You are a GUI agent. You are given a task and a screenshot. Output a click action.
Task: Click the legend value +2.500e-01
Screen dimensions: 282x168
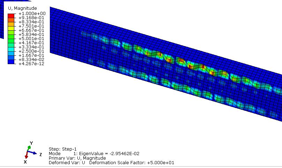31,51
